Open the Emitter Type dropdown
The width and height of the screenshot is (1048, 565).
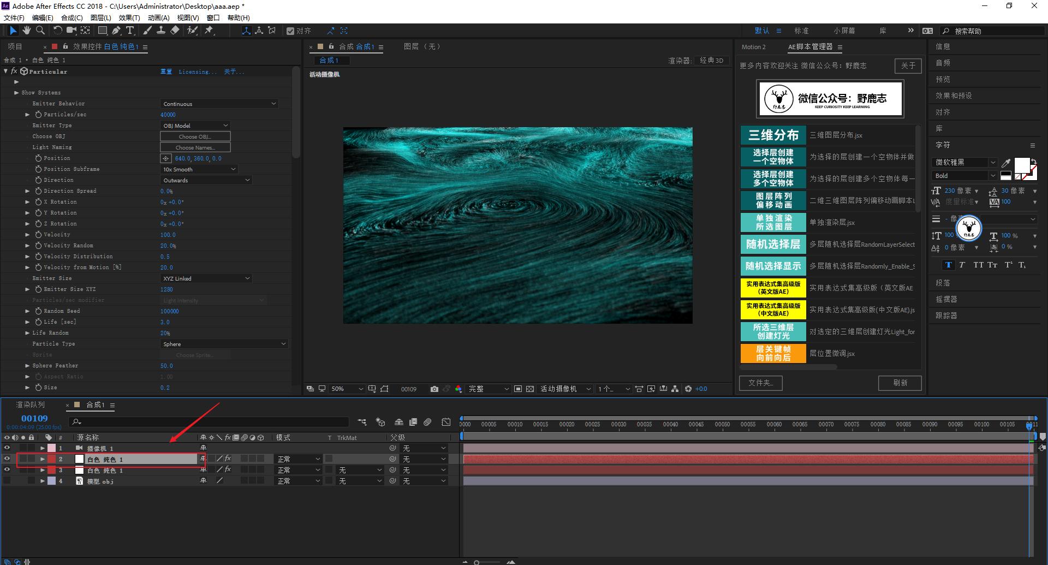[x=195, y=126]
